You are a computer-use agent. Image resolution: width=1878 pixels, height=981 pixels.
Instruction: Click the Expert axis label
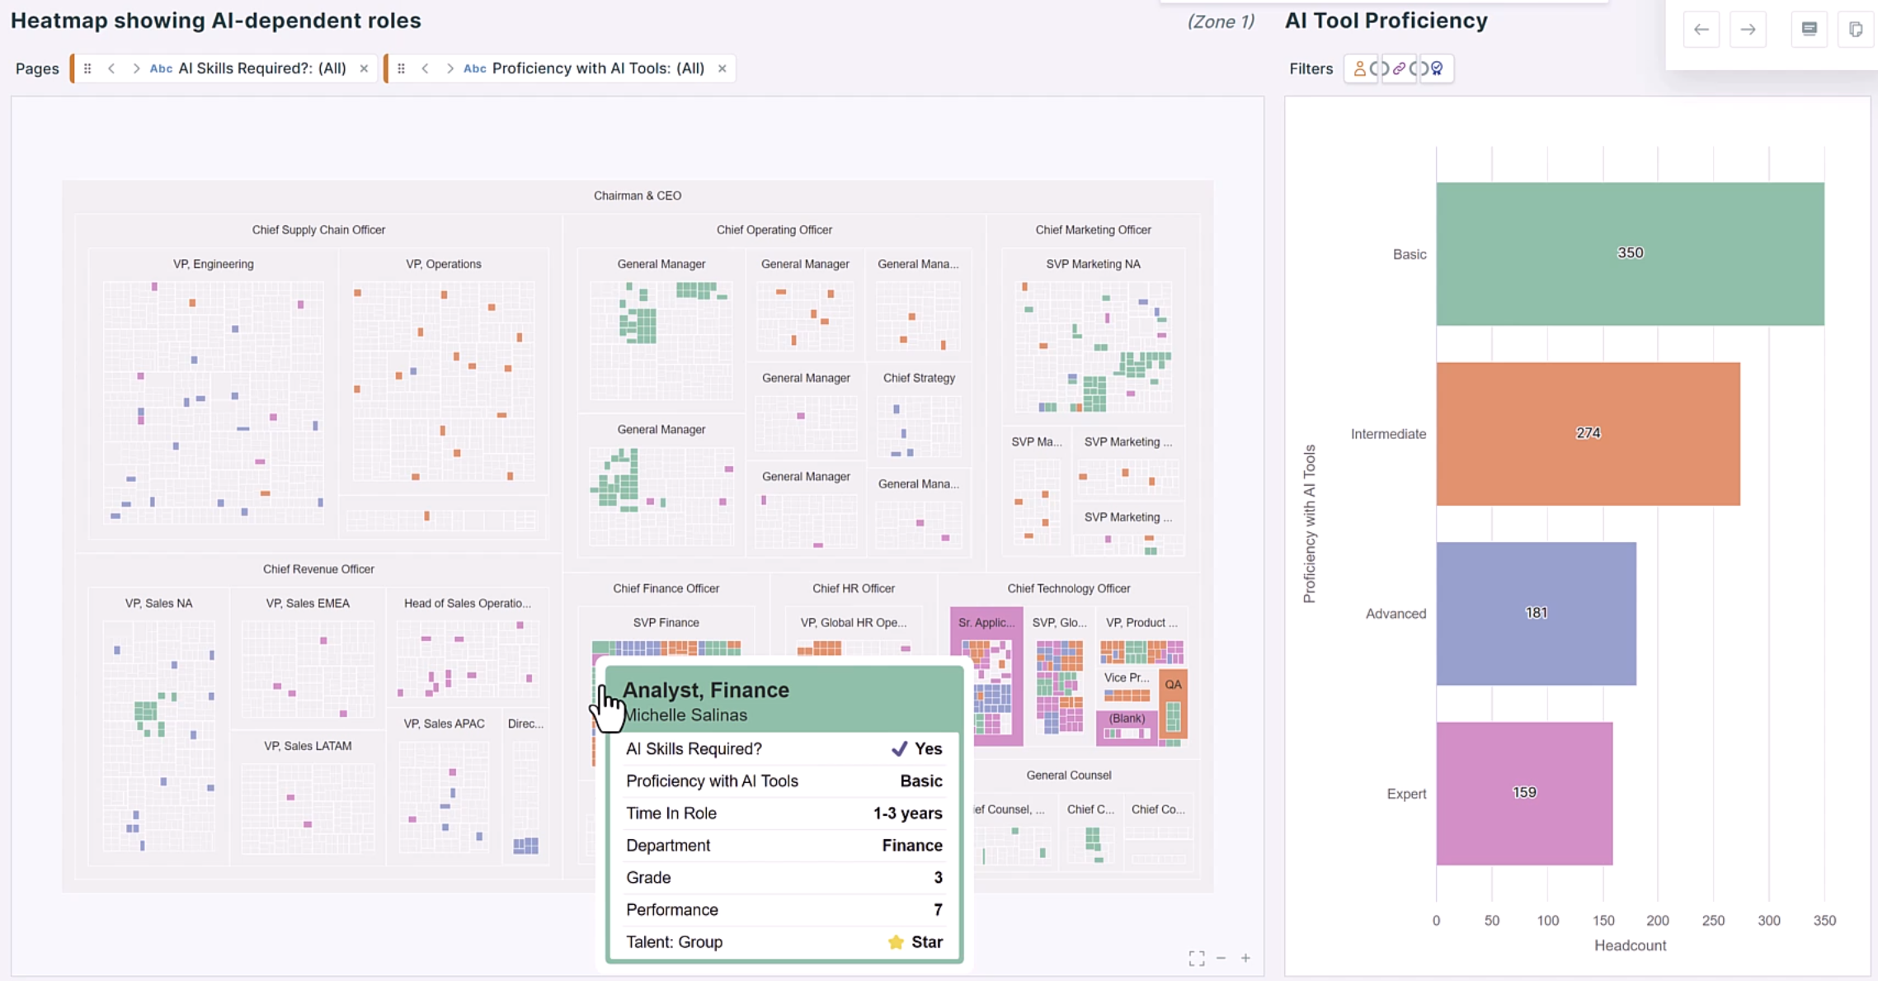click(x=1406, y=794)
